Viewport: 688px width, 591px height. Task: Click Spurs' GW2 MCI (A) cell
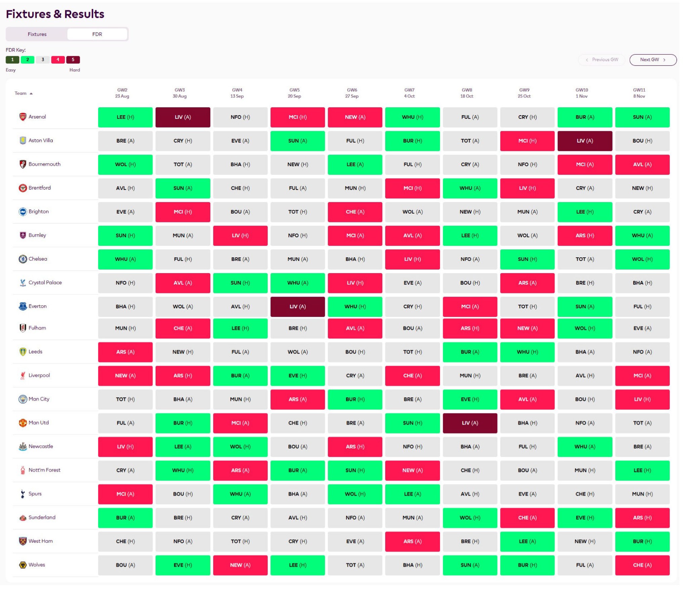point(125,494)
